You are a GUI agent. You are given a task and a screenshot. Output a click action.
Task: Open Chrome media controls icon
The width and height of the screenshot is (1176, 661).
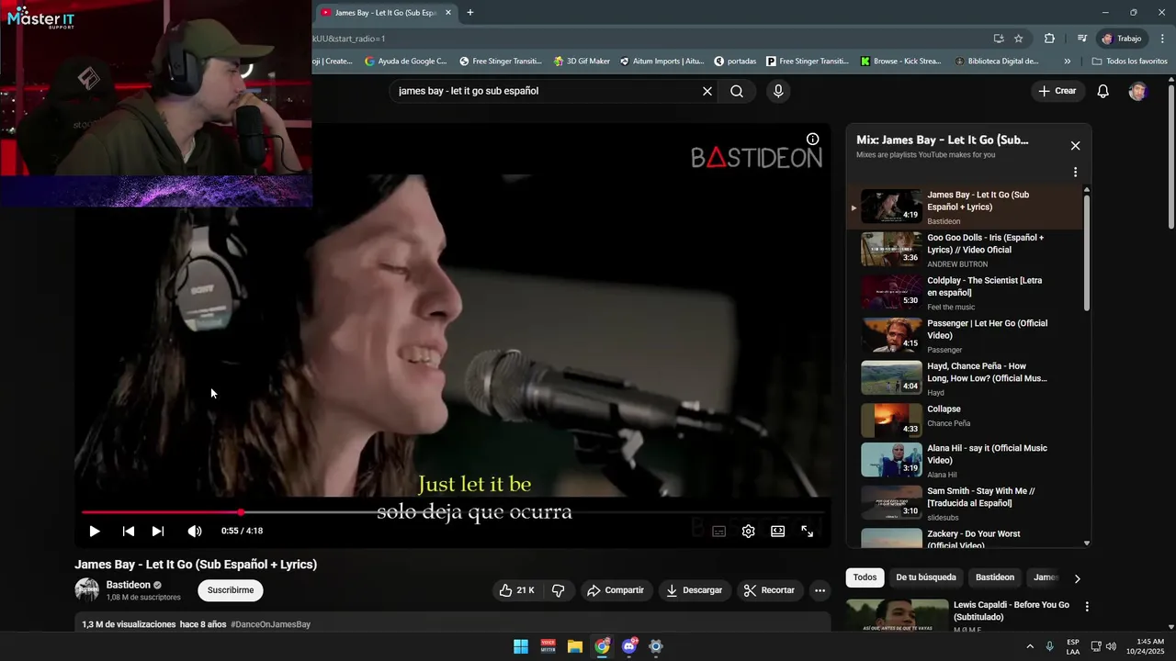pos(1082,39)
